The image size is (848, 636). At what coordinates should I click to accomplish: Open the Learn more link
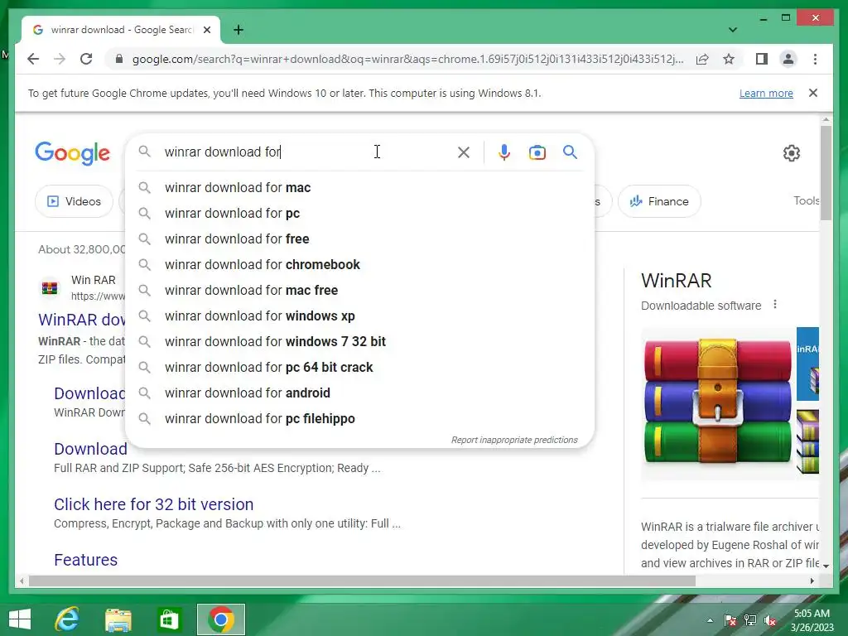766,93
